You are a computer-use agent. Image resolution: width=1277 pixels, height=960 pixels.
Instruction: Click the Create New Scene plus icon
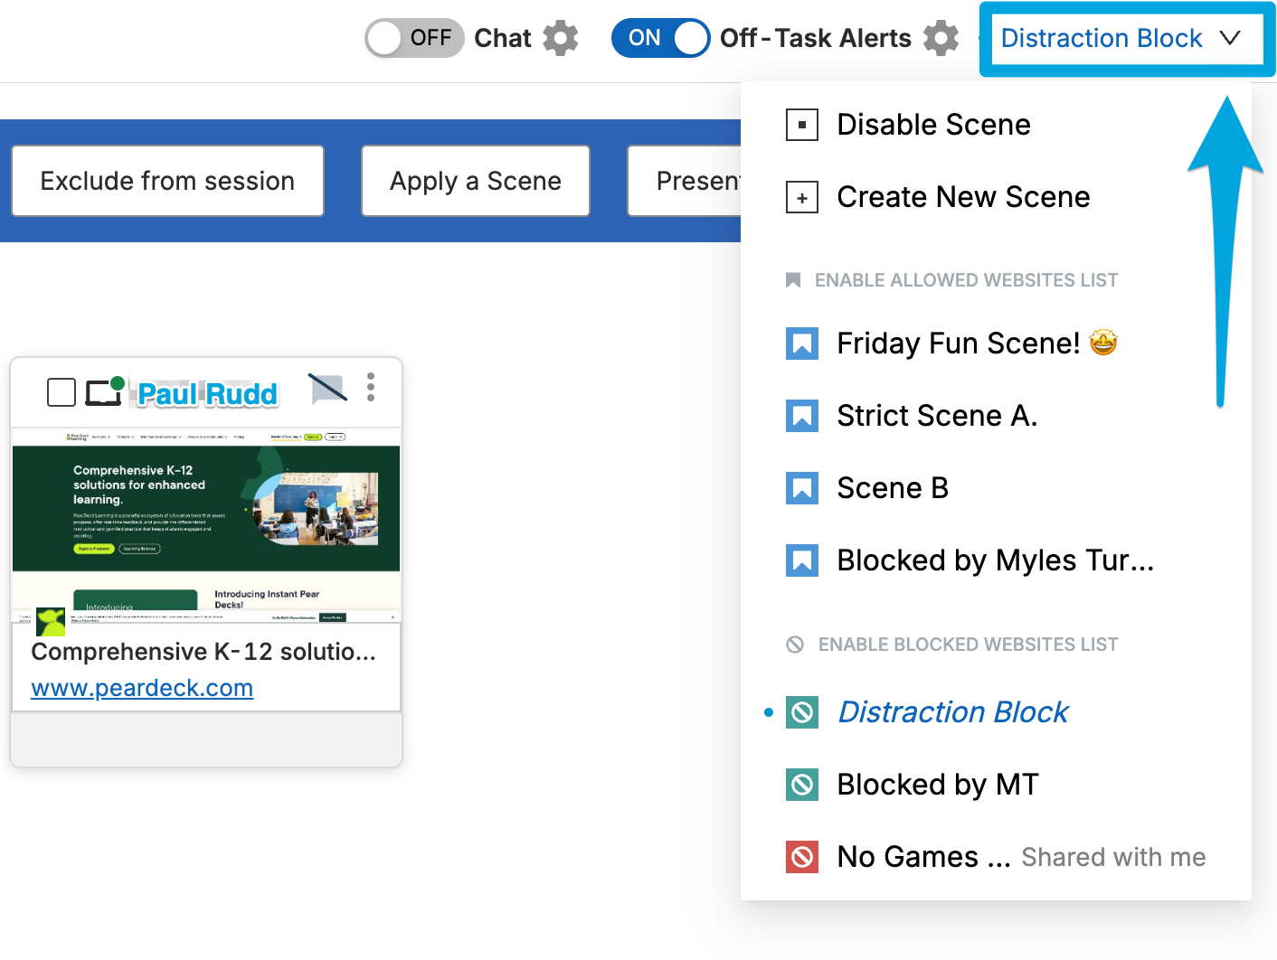pos(802,197)
